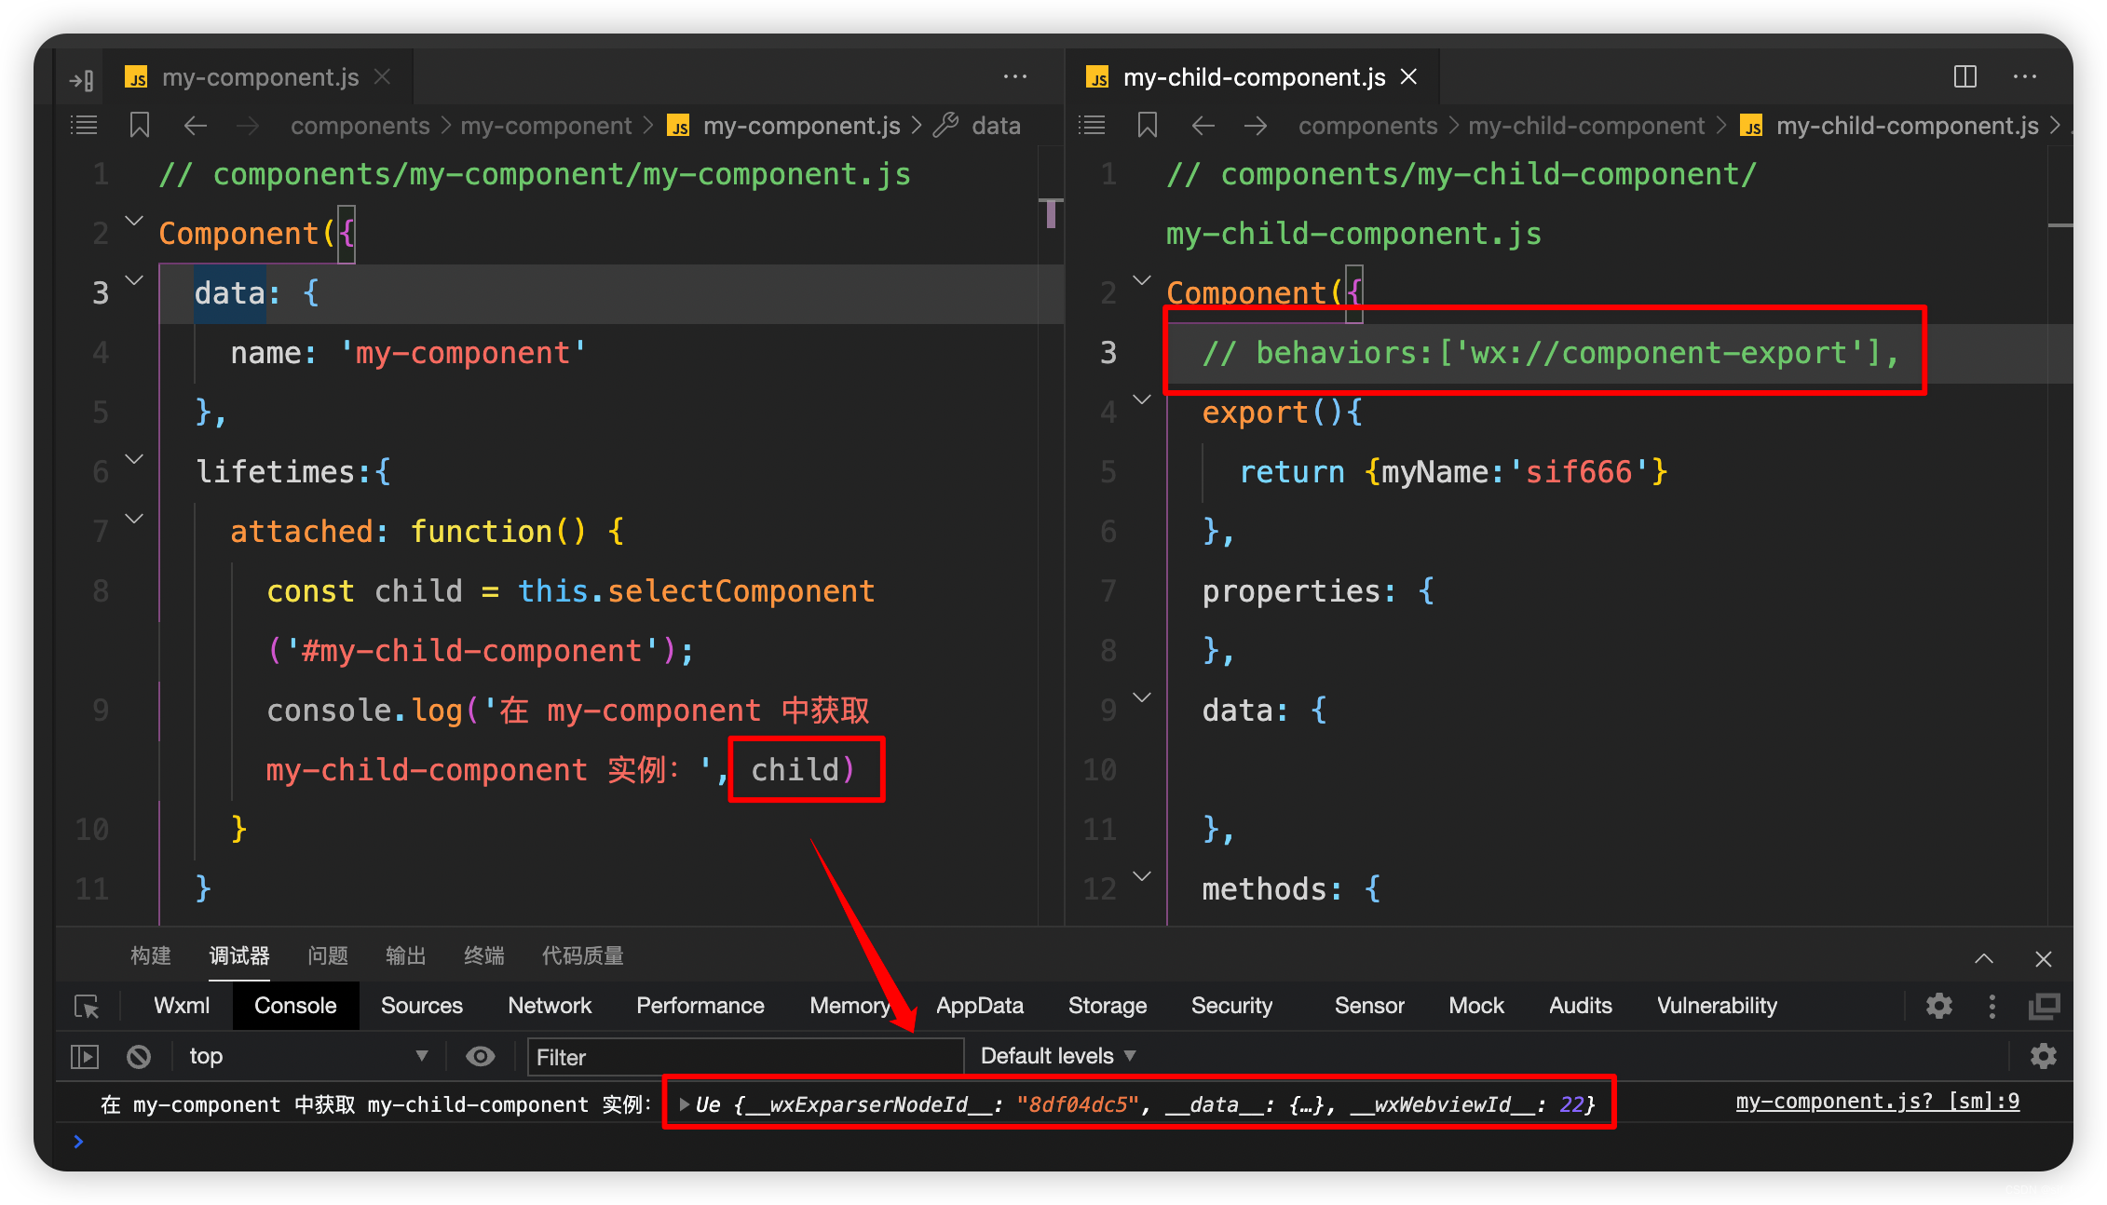Activate the inspect element picker icon

pos(87,1007)
